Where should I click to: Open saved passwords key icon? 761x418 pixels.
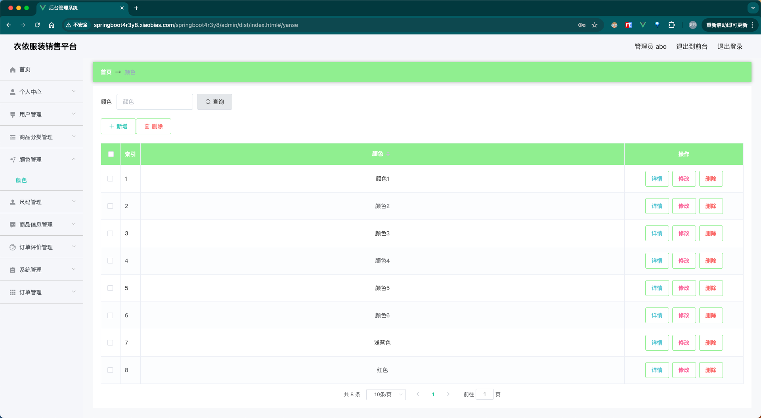tap(582, 25)
